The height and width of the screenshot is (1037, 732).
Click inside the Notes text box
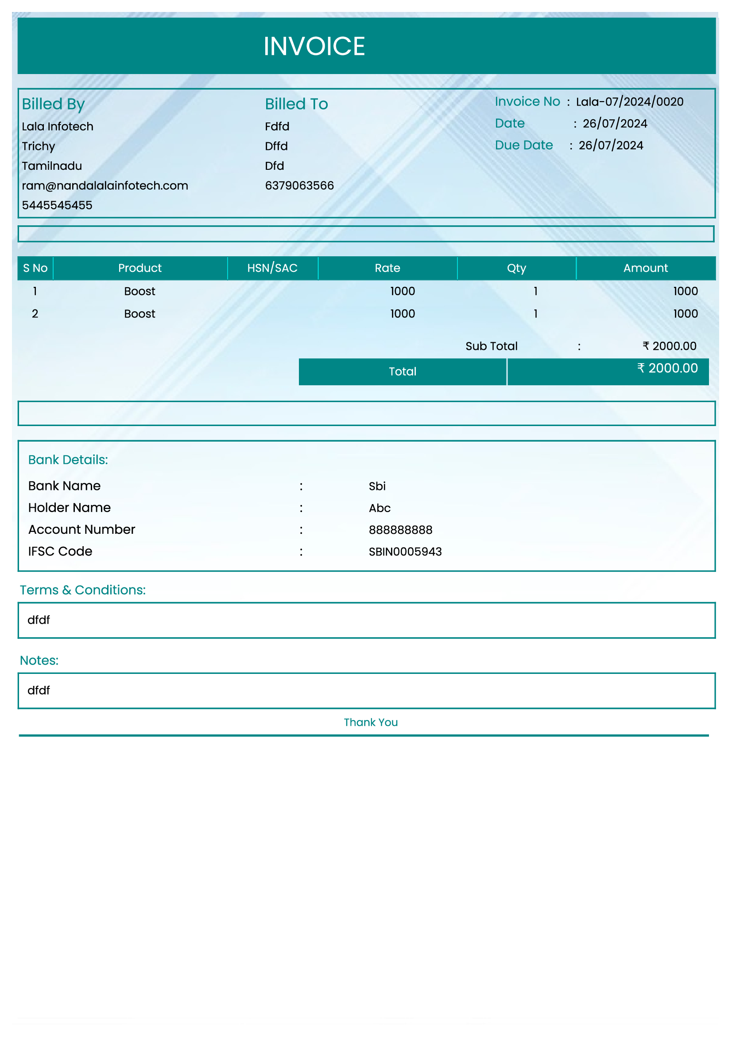point(366,691)
